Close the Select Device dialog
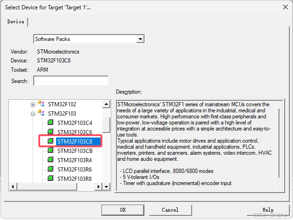The image size is (293, 220). tap(286, 7)
